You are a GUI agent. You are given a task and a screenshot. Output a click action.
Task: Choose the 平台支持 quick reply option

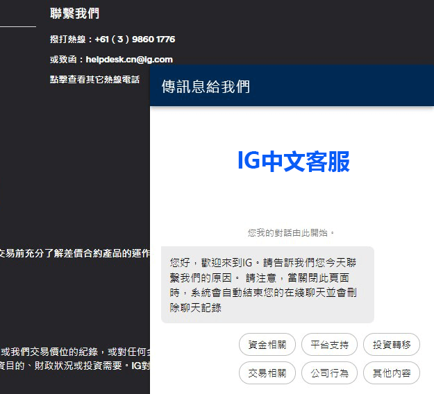click(330, 344)
